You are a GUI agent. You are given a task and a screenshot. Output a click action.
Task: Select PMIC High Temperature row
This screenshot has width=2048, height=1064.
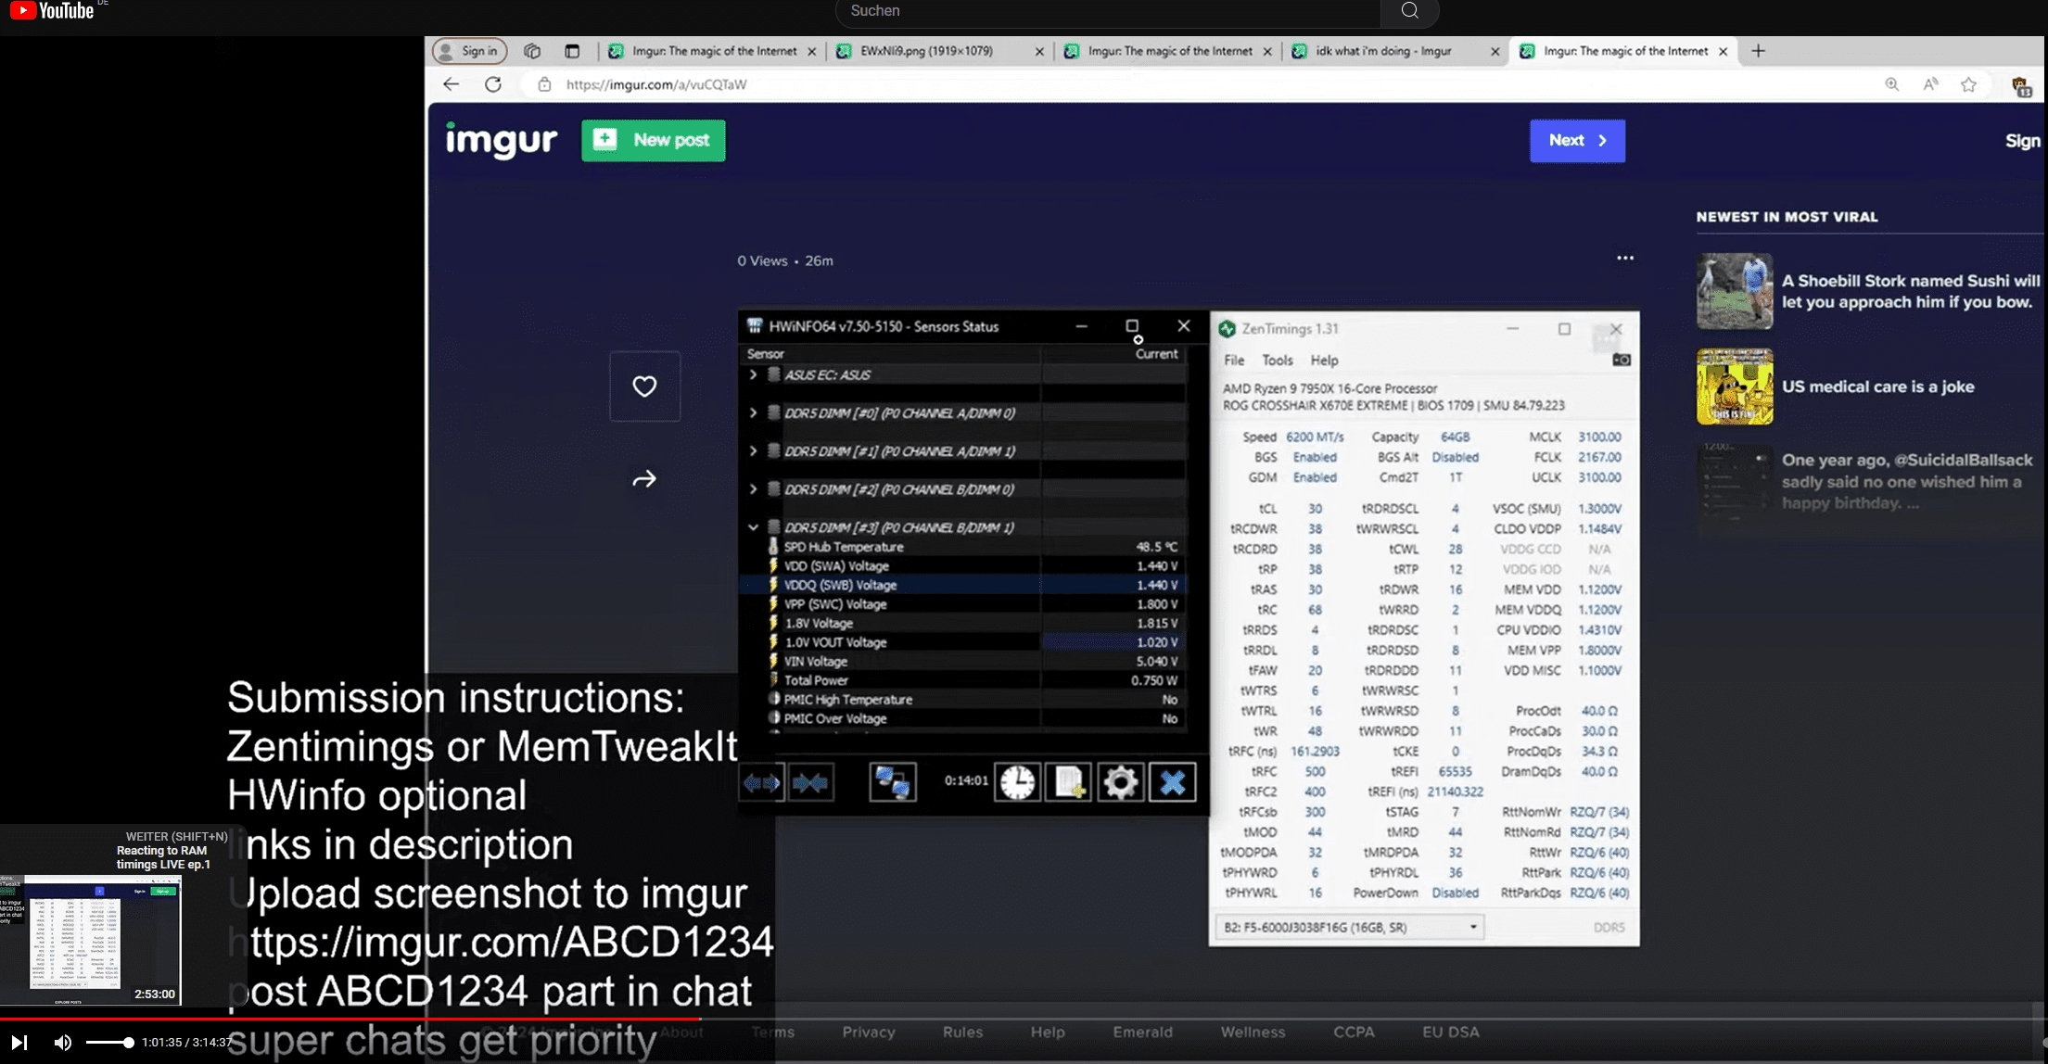coord(962,700)
